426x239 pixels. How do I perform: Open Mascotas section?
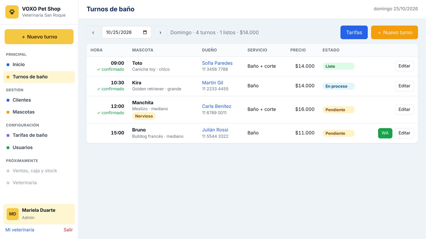(39, 112)
